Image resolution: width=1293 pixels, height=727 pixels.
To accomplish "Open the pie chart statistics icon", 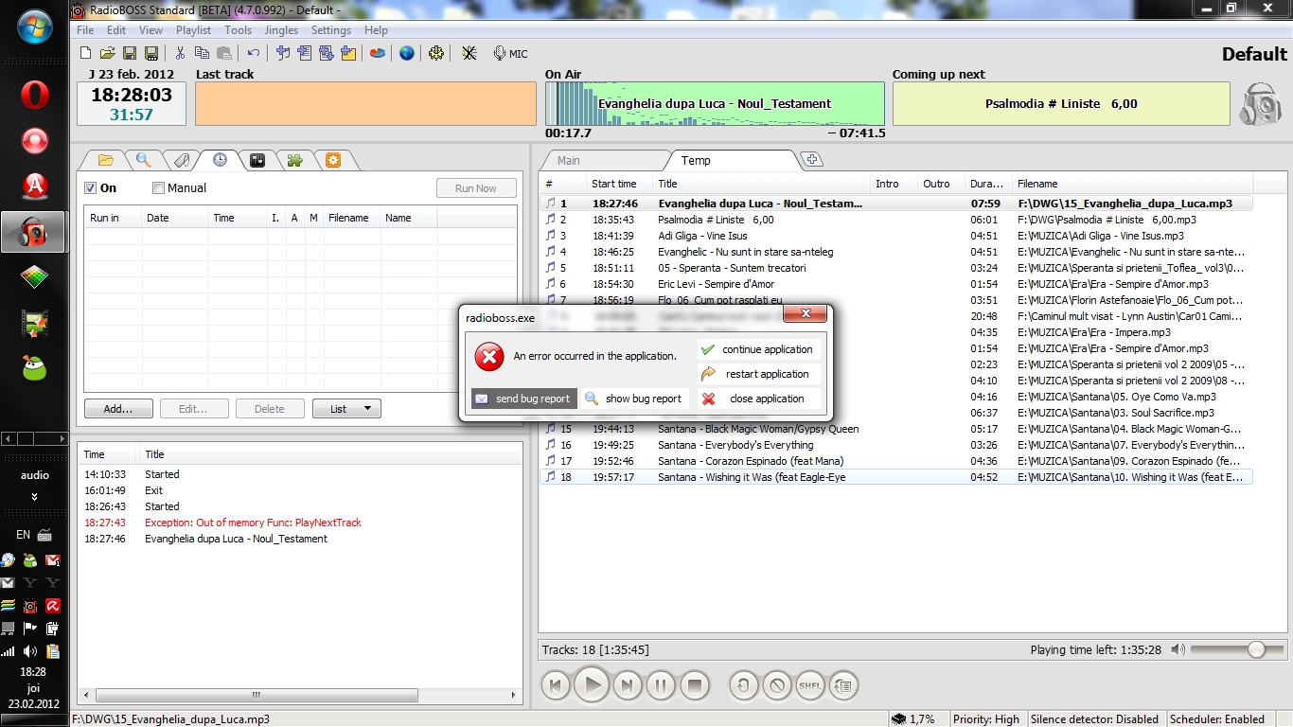I will [x=377, y=53].
